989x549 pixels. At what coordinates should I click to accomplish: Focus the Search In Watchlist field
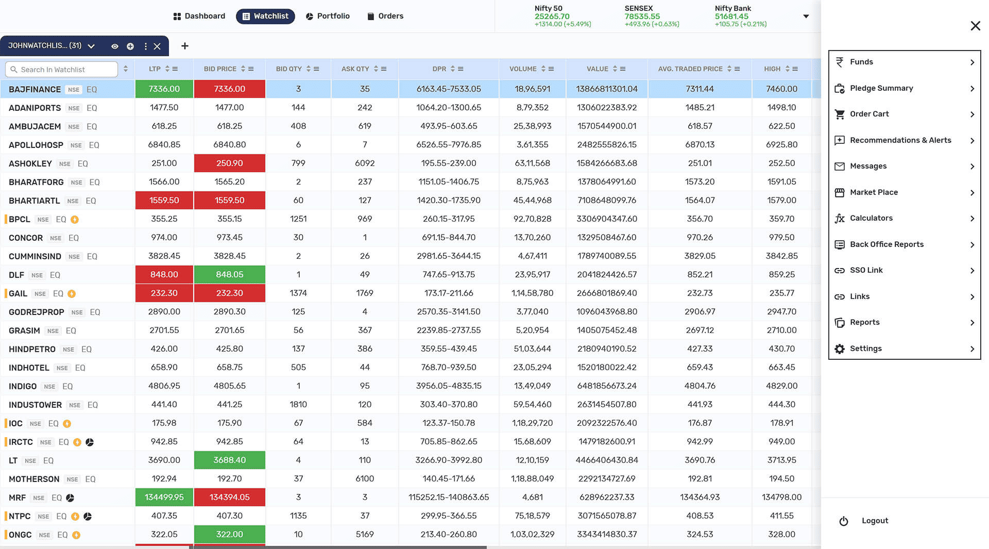(x=61, y=70)
